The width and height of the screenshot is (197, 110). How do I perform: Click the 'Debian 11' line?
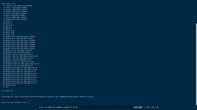[7, 23]
